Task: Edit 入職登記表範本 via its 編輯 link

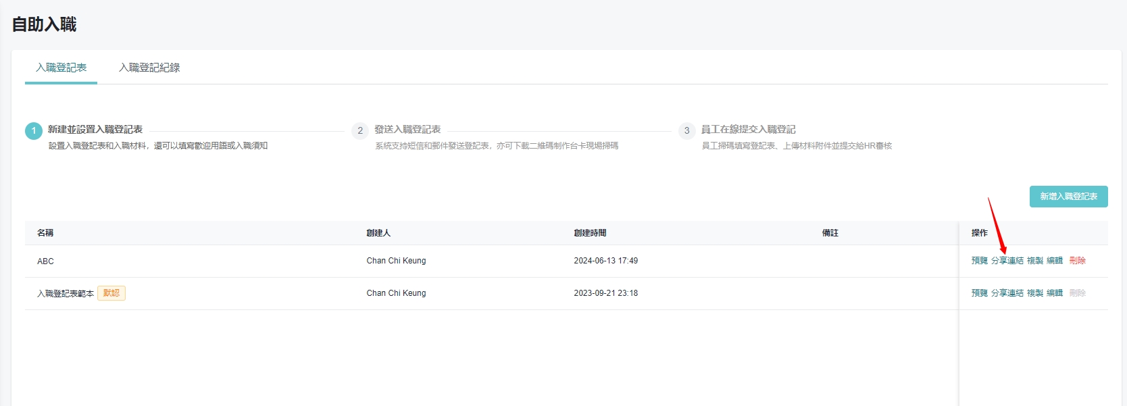Action: 1054,293
